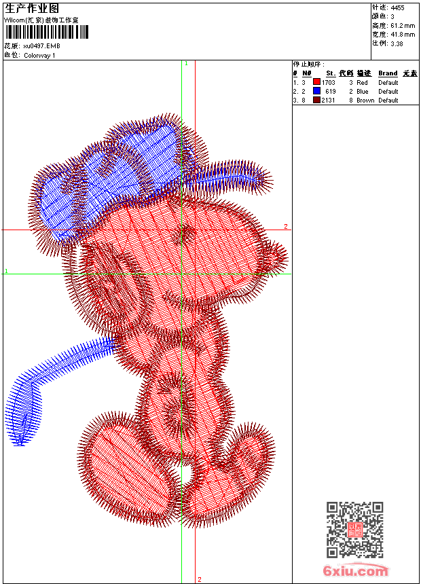The image size is (421, 584).
Task: Click the stitch count 1703 in Red row
Action: [329, 83]
